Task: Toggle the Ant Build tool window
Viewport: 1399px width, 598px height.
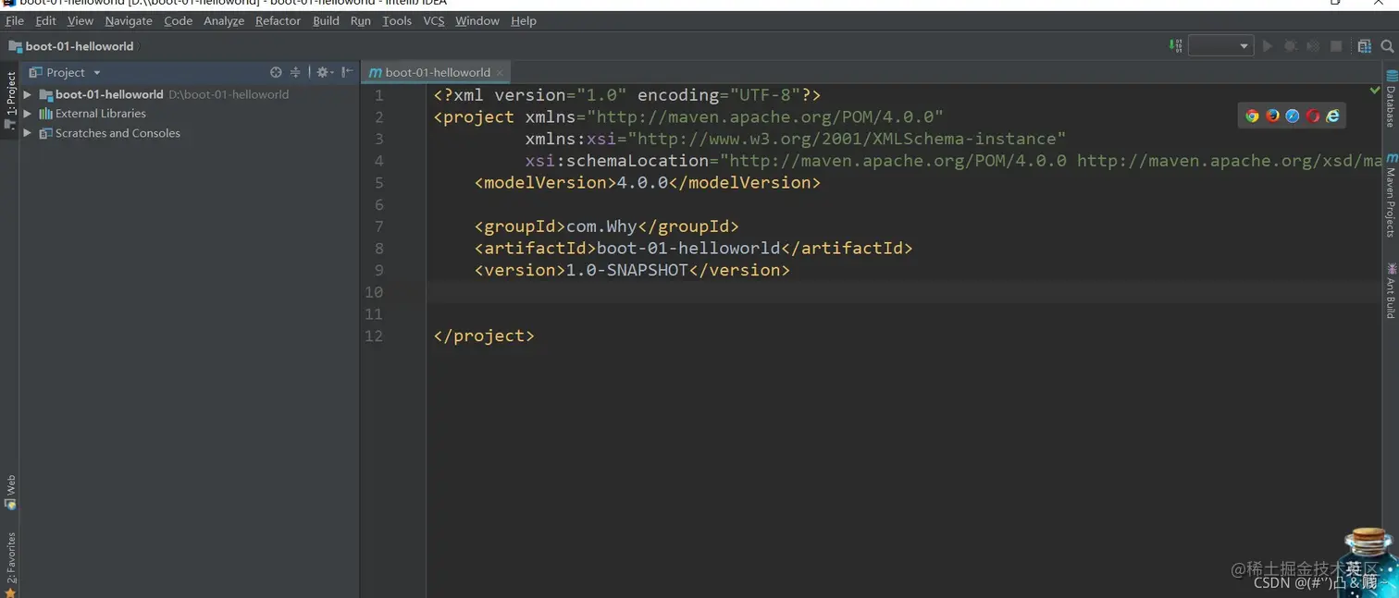Action: pyautogui.click(x=1390, y=291)
